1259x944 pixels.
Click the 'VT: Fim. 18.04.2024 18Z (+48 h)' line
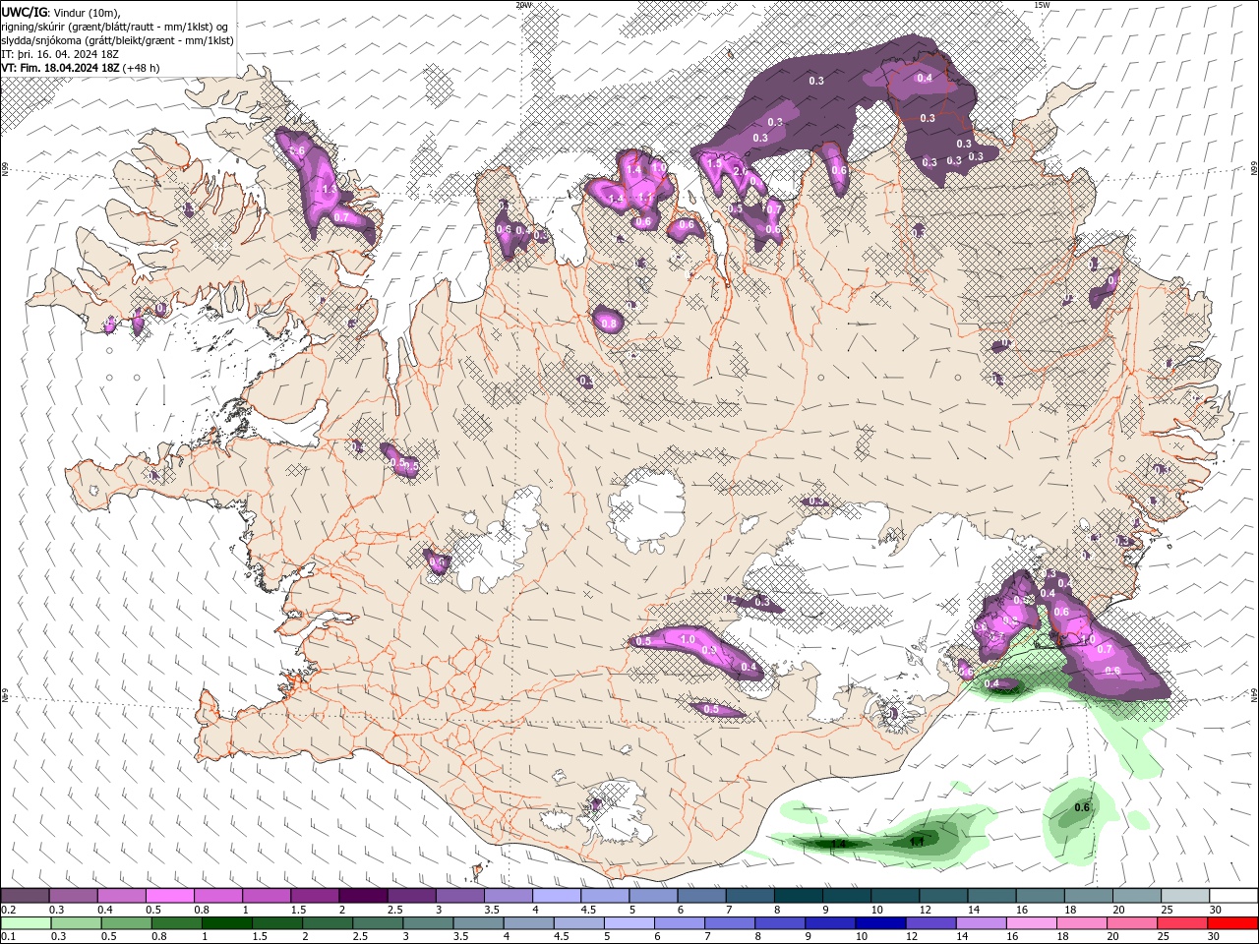[80, 68]
